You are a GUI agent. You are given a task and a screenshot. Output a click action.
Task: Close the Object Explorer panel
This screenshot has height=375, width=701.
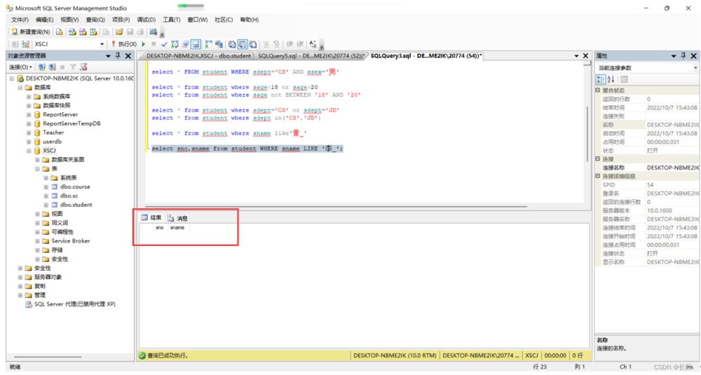point(128,55)
